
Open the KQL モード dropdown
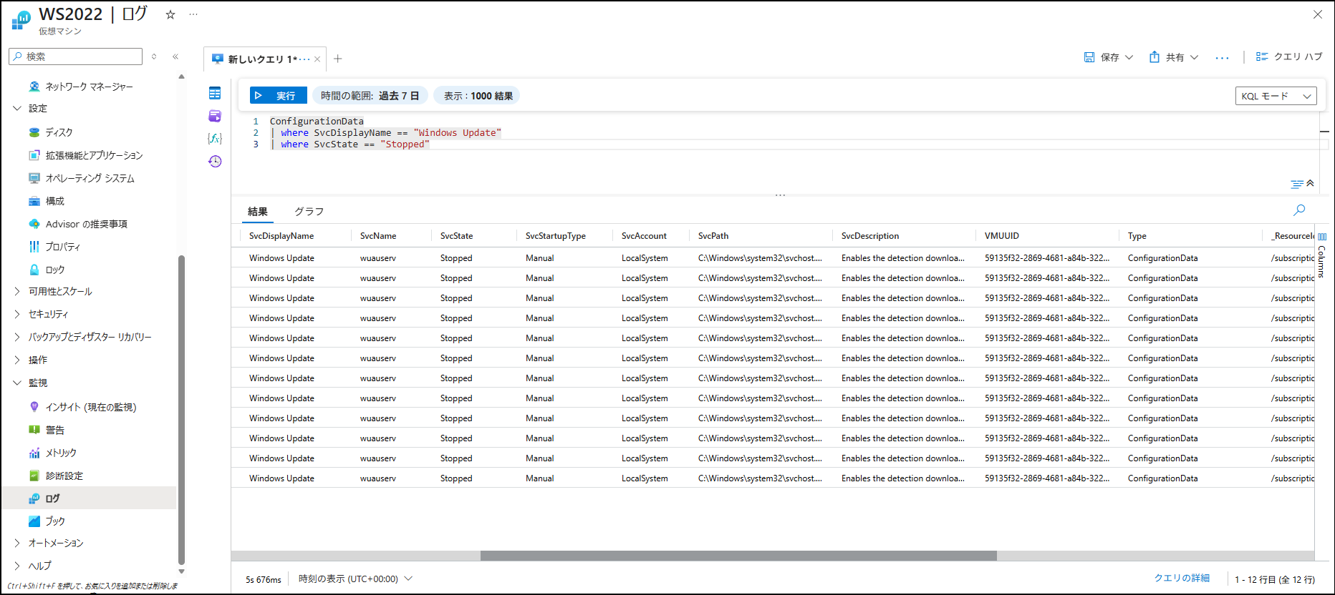click(x=1276, y=96)
